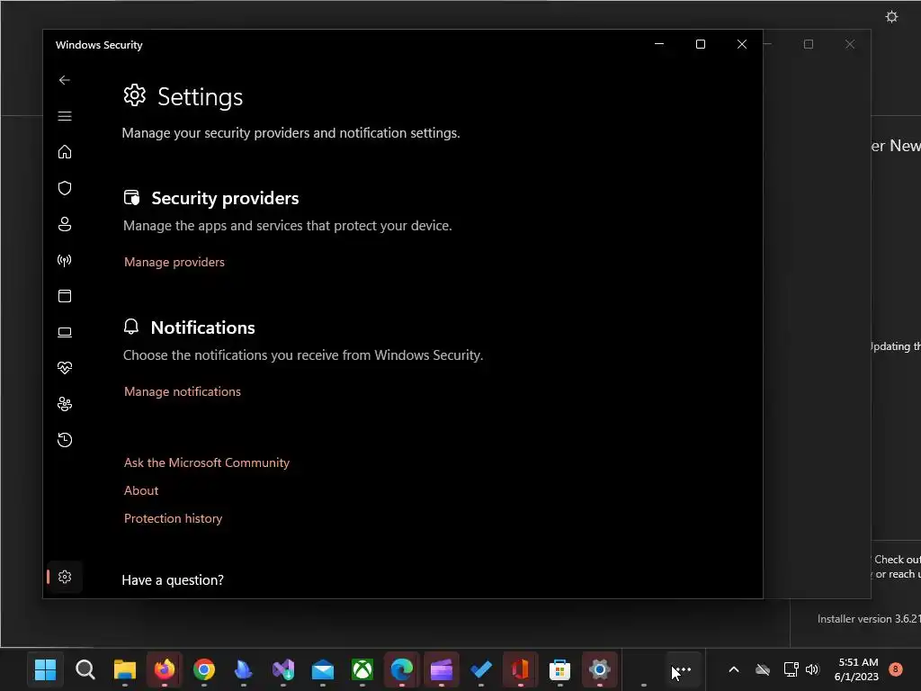The image size is (921, 691).
Task: Show hidden system tray icons
Action: click(x=734, y=669)
